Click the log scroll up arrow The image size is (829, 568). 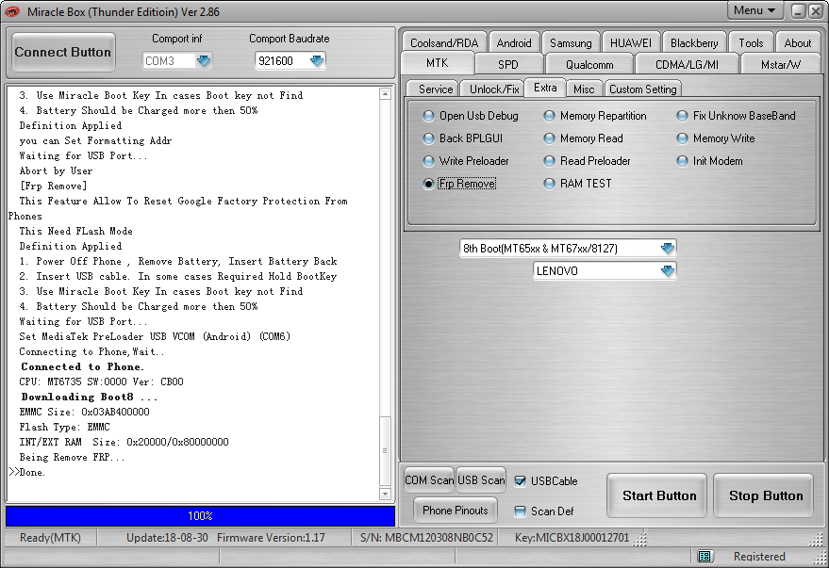tap(385, 94)
